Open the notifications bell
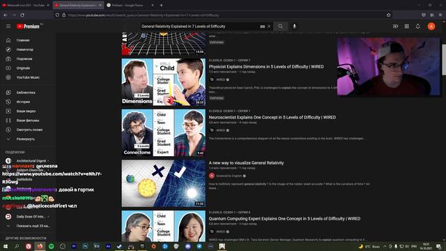The image size is (446, 251). 418,26
